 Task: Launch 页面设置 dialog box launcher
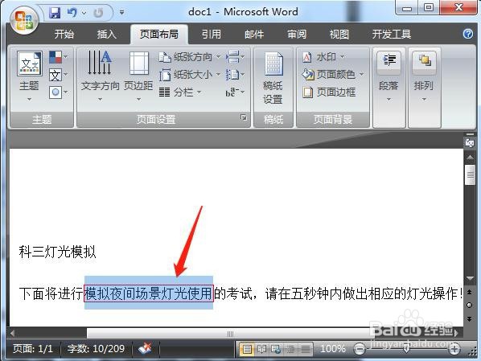tap(244, 117)
